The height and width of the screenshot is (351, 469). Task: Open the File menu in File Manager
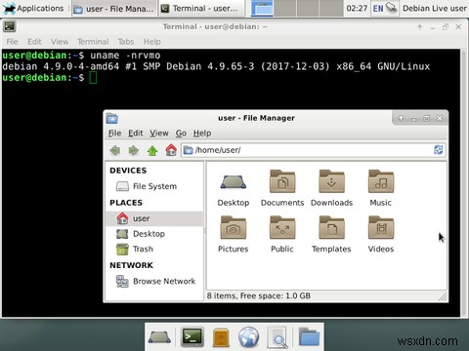click(x=114, y=133)
